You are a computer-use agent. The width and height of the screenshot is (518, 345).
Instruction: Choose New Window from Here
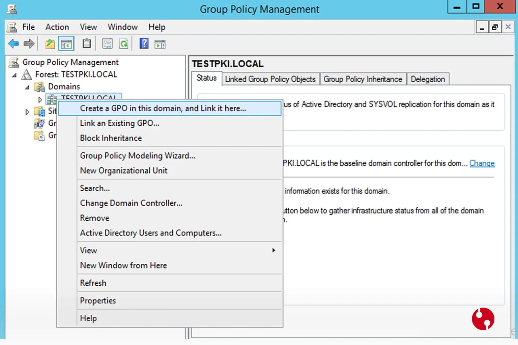pos(170,265)
